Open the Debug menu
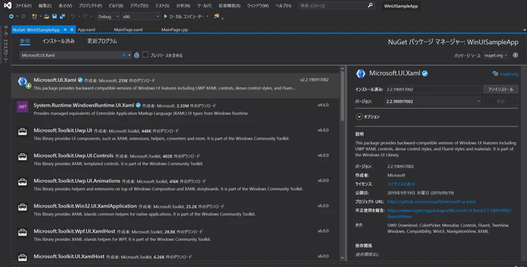 (x=139, y=6)
